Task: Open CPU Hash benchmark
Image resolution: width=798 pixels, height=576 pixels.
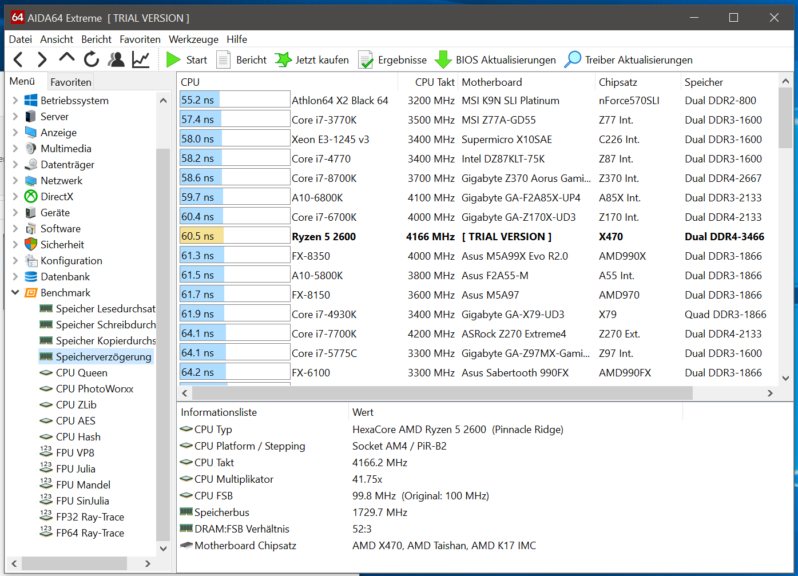Action: [x=70, y=436]
